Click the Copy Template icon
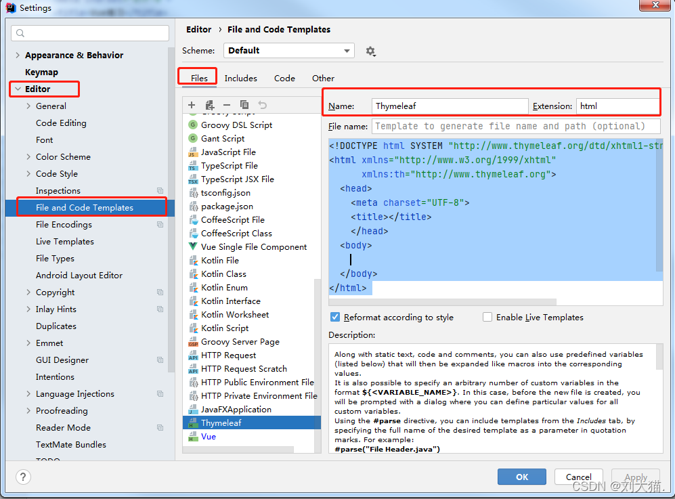The width and height of the screenshot is (675, 499). [244, 105]
